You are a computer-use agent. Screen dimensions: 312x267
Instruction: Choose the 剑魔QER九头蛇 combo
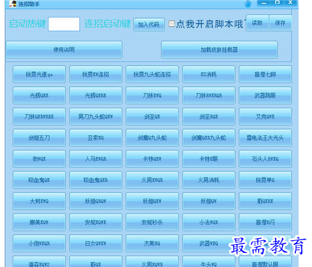point(209,138)
